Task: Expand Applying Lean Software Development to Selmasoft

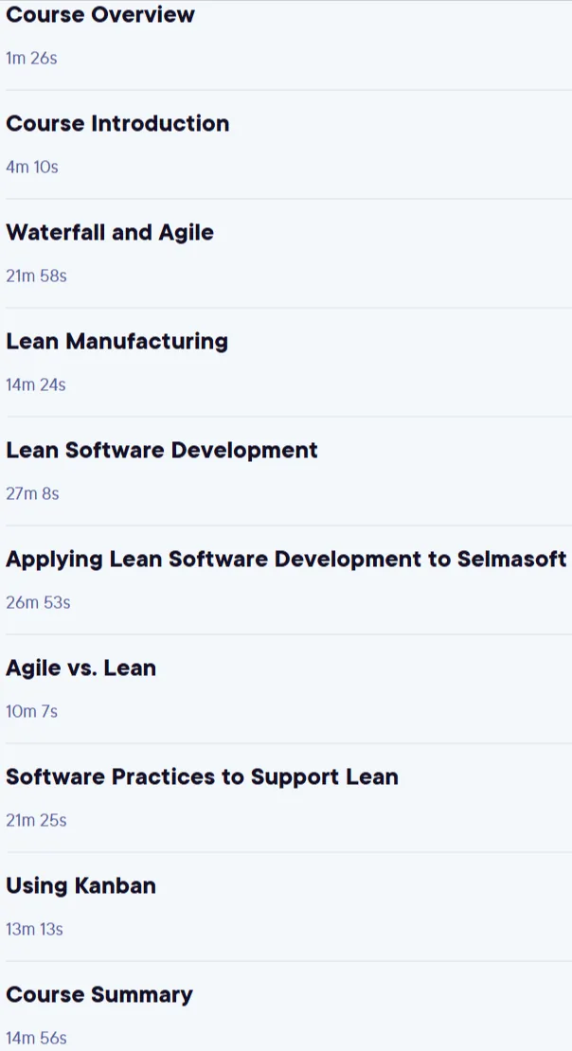Action: click(x=286, y=559)
